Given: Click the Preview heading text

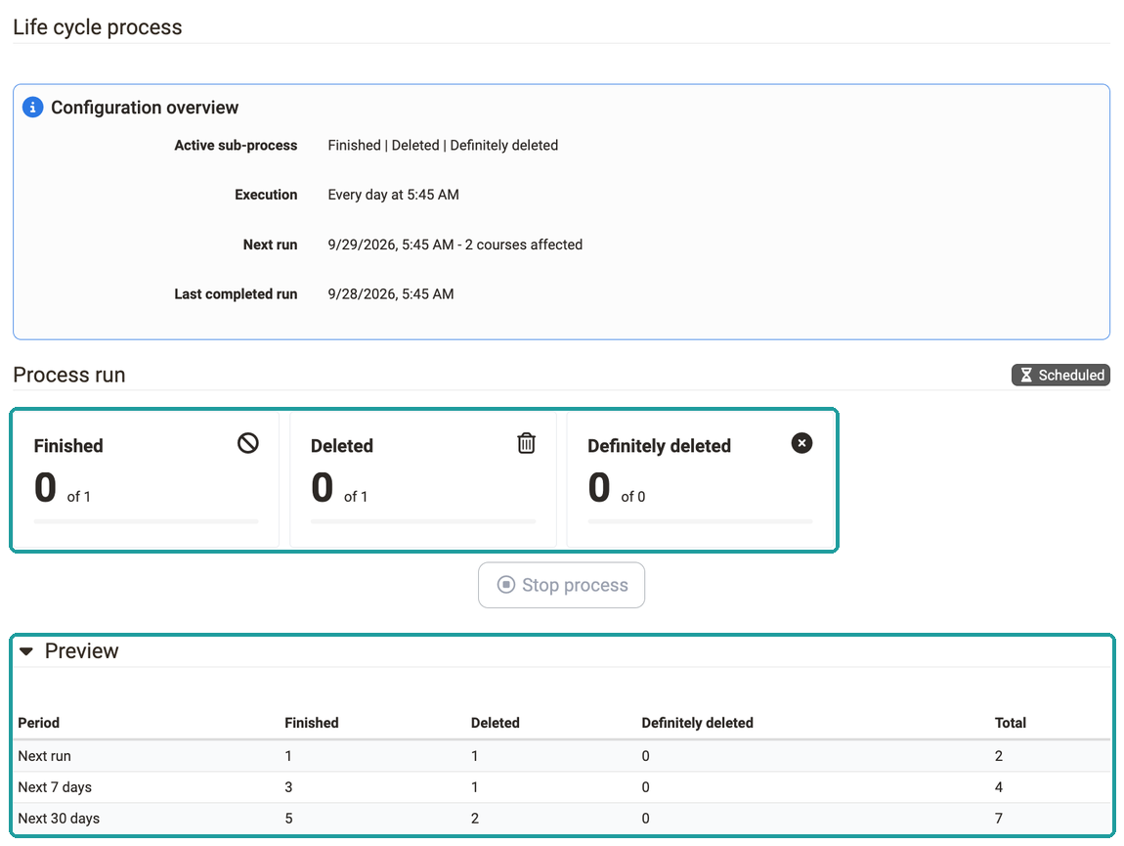Looking at the screenshot, I should [x=82, y=650].
